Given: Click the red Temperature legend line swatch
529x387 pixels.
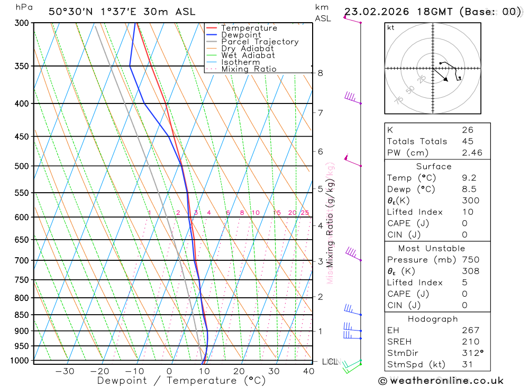Looking at the screenshot, I should tap(212, 27).
